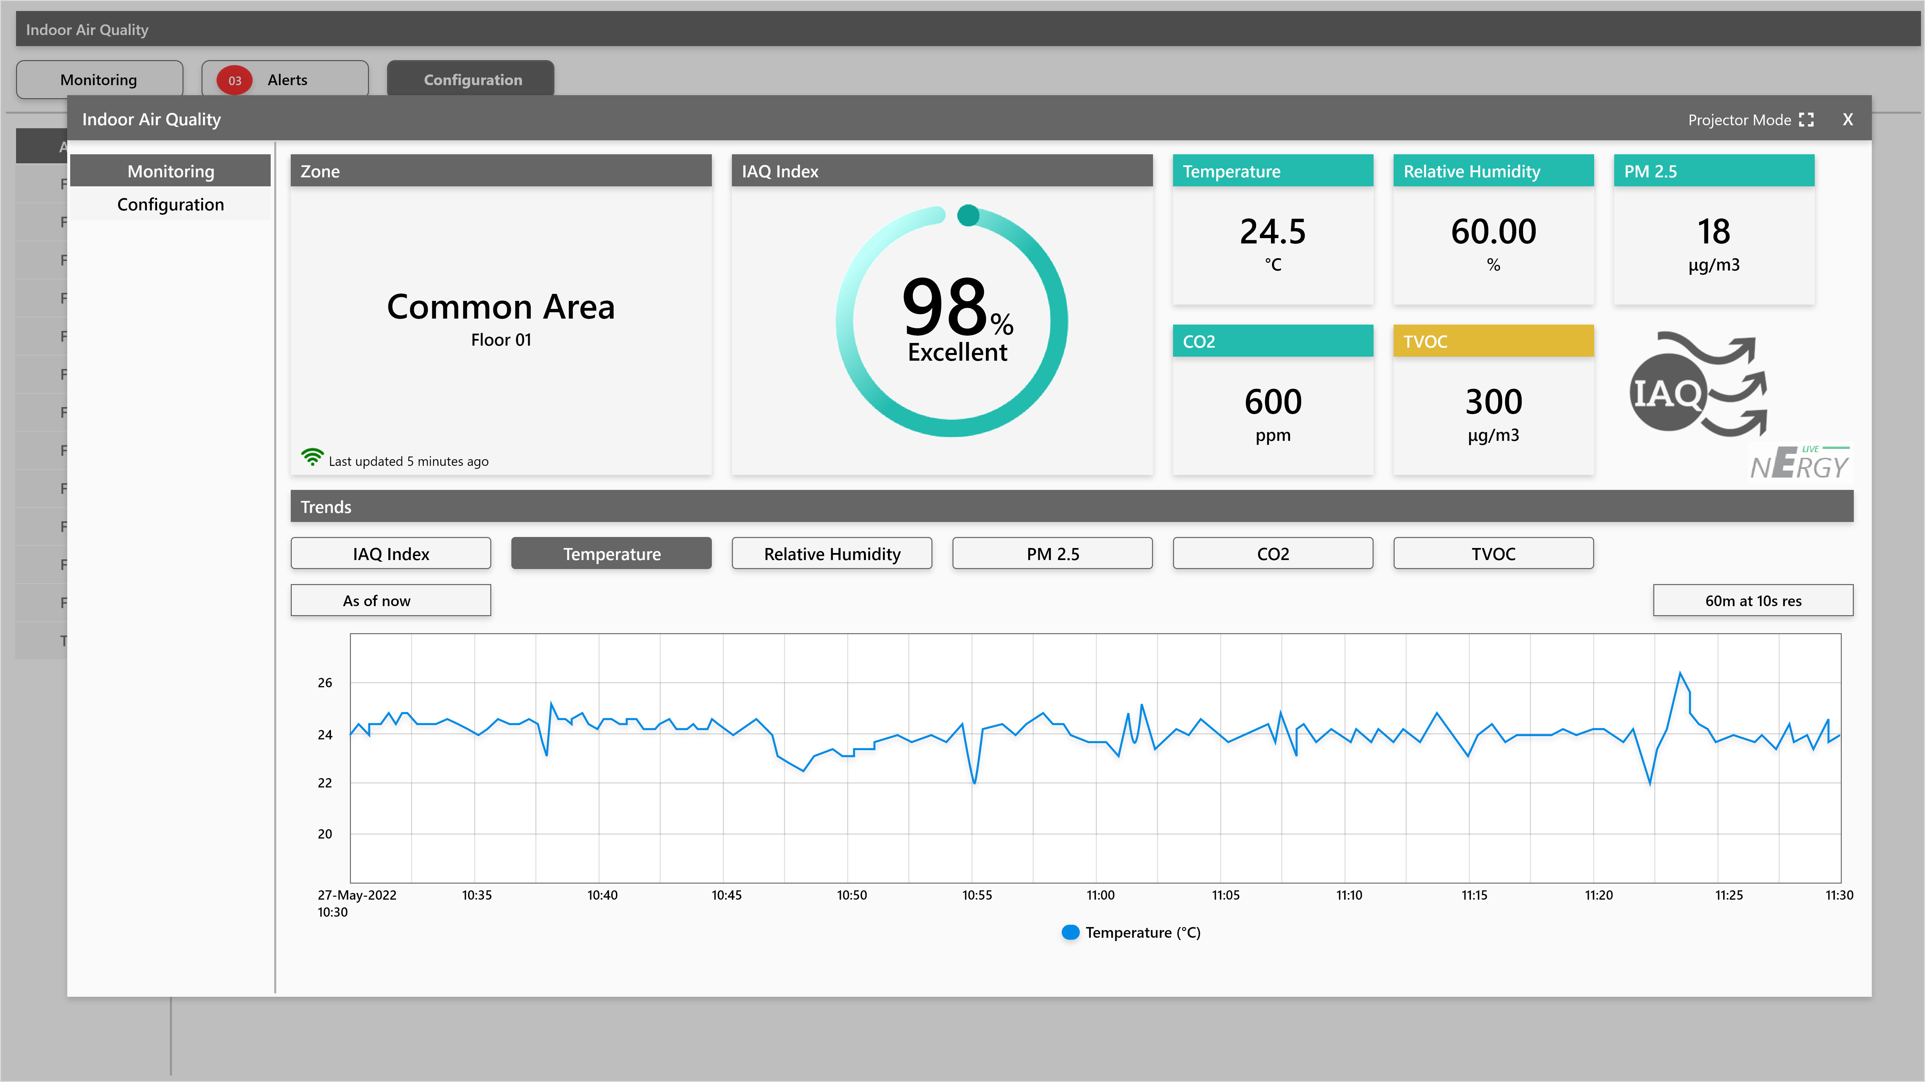1925x1082 pixels.
Task: Toggle Temperature (°C) legend series
Action: point(1131,932)
